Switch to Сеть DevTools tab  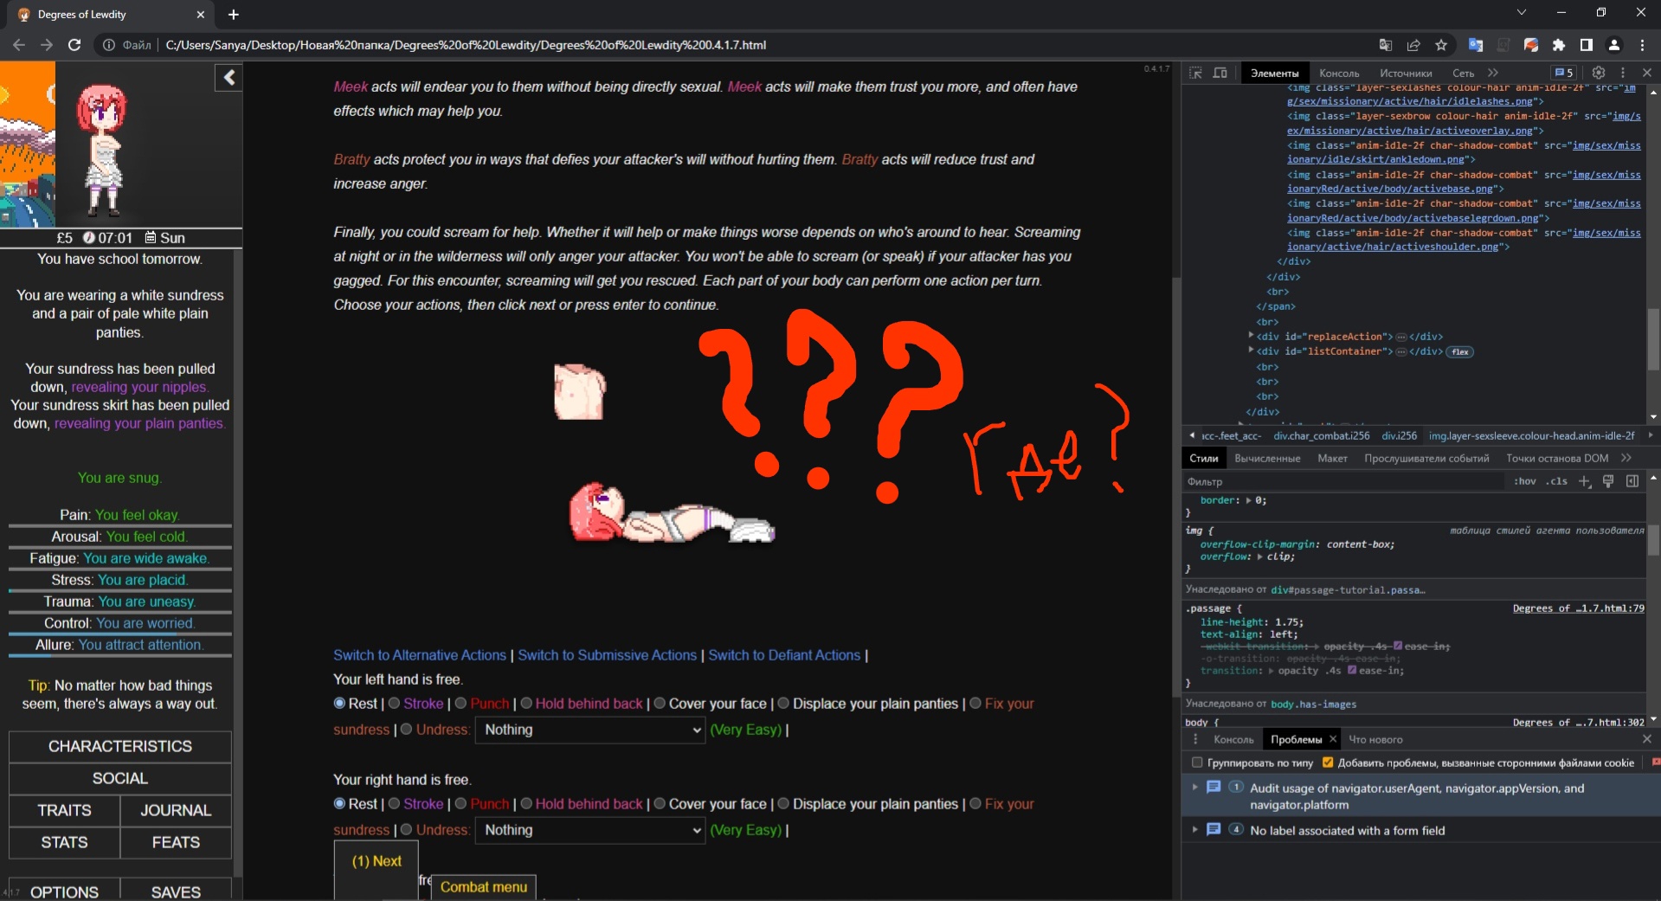click(x=1463, y=74)
